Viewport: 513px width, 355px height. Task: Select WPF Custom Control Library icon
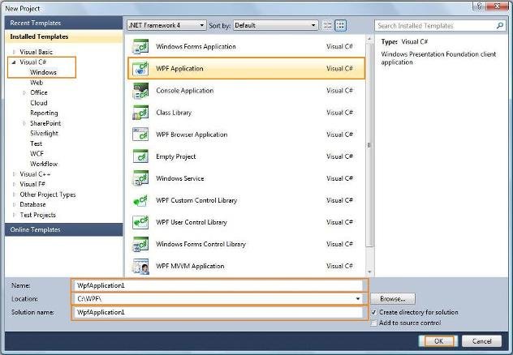pos(140,200)
